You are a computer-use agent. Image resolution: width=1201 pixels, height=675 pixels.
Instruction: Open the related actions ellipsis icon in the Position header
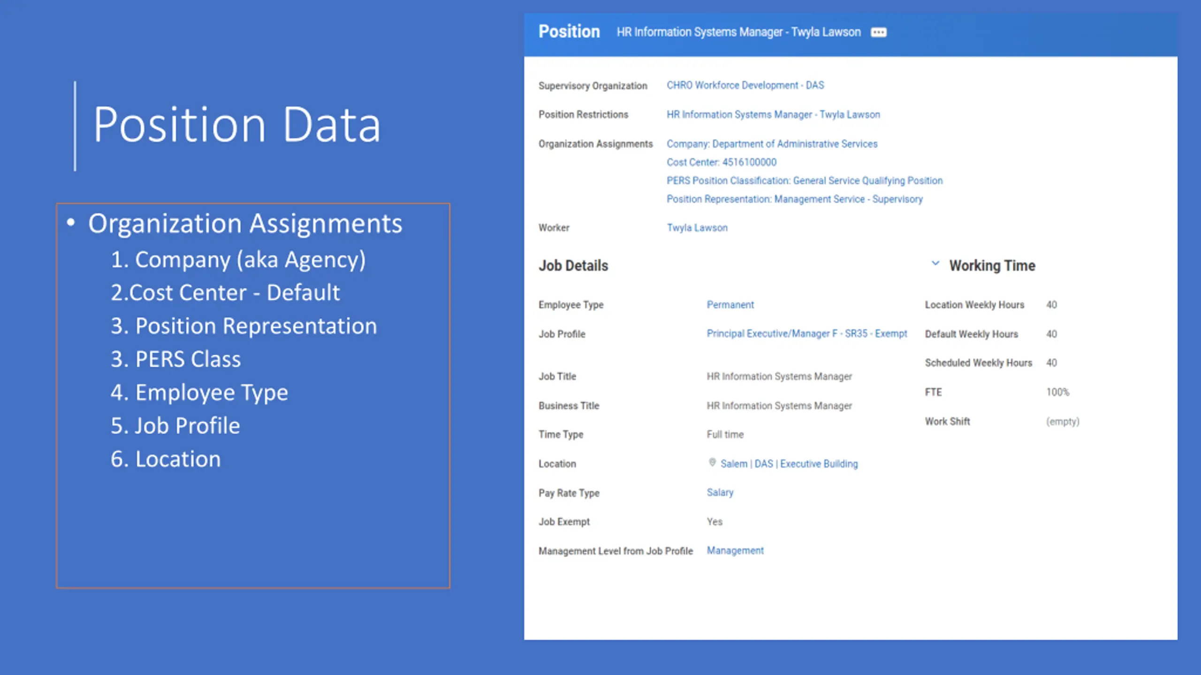pyautogui.click(x=879, y=32)
